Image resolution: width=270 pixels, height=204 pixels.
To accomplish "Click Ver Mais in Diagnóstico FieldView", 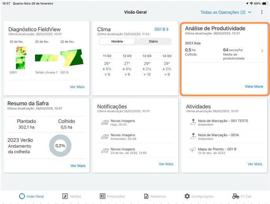I will 77,87.
